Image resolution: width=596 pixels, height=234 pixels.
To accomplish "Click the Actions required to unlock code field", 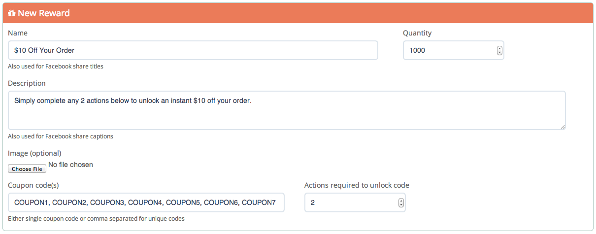I will tap(355, 202).
